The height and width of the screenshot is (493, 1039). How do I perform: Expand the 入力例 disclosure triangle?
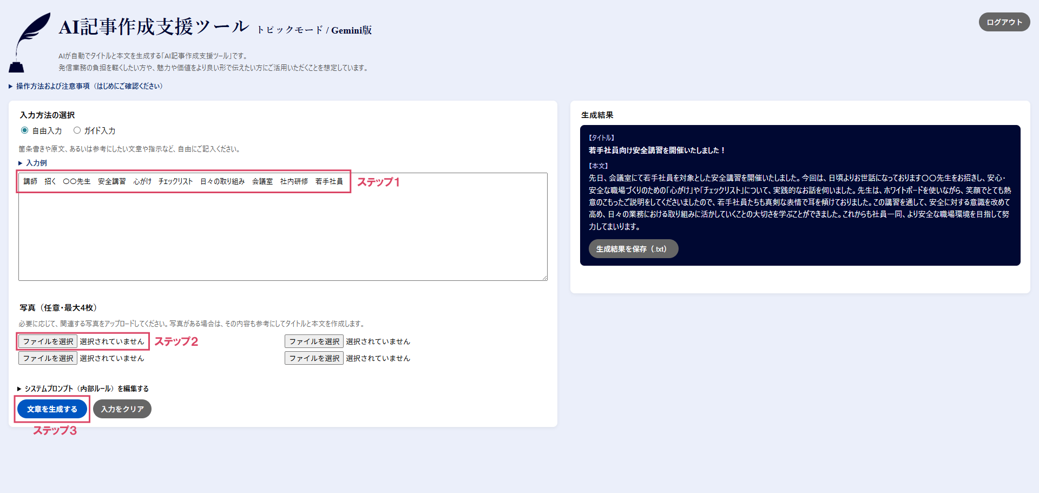pyautogui.click(x=21, y=163)
